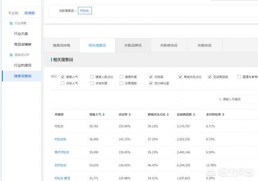This screenshot has width=258, height=181.
Task: Switch to the 关联热词 tab
Action: [204, 46]
